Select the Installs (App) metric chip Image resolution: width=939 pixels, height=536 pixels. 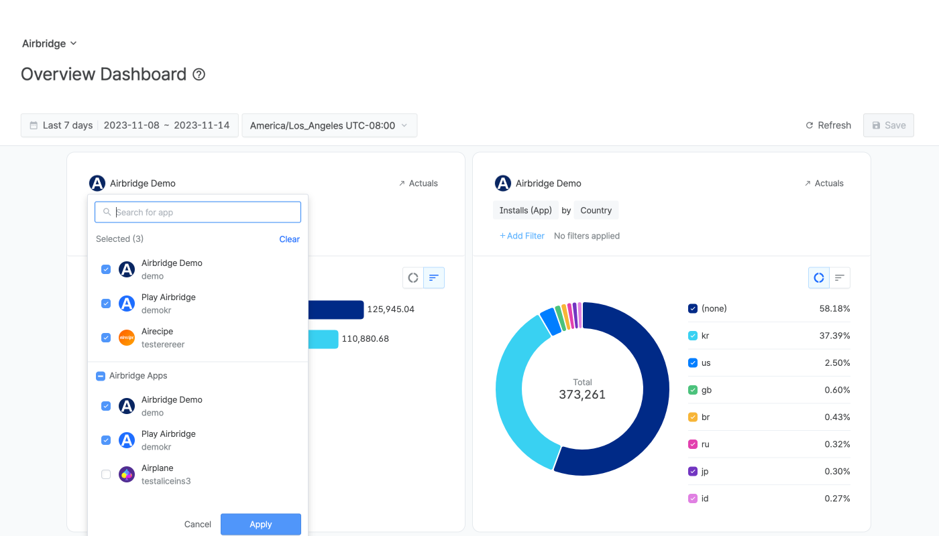(x=526, y=210)
